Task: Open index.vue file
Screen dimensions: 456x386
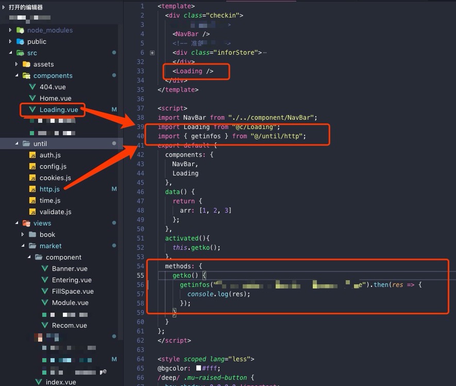Action: (61, 382)
